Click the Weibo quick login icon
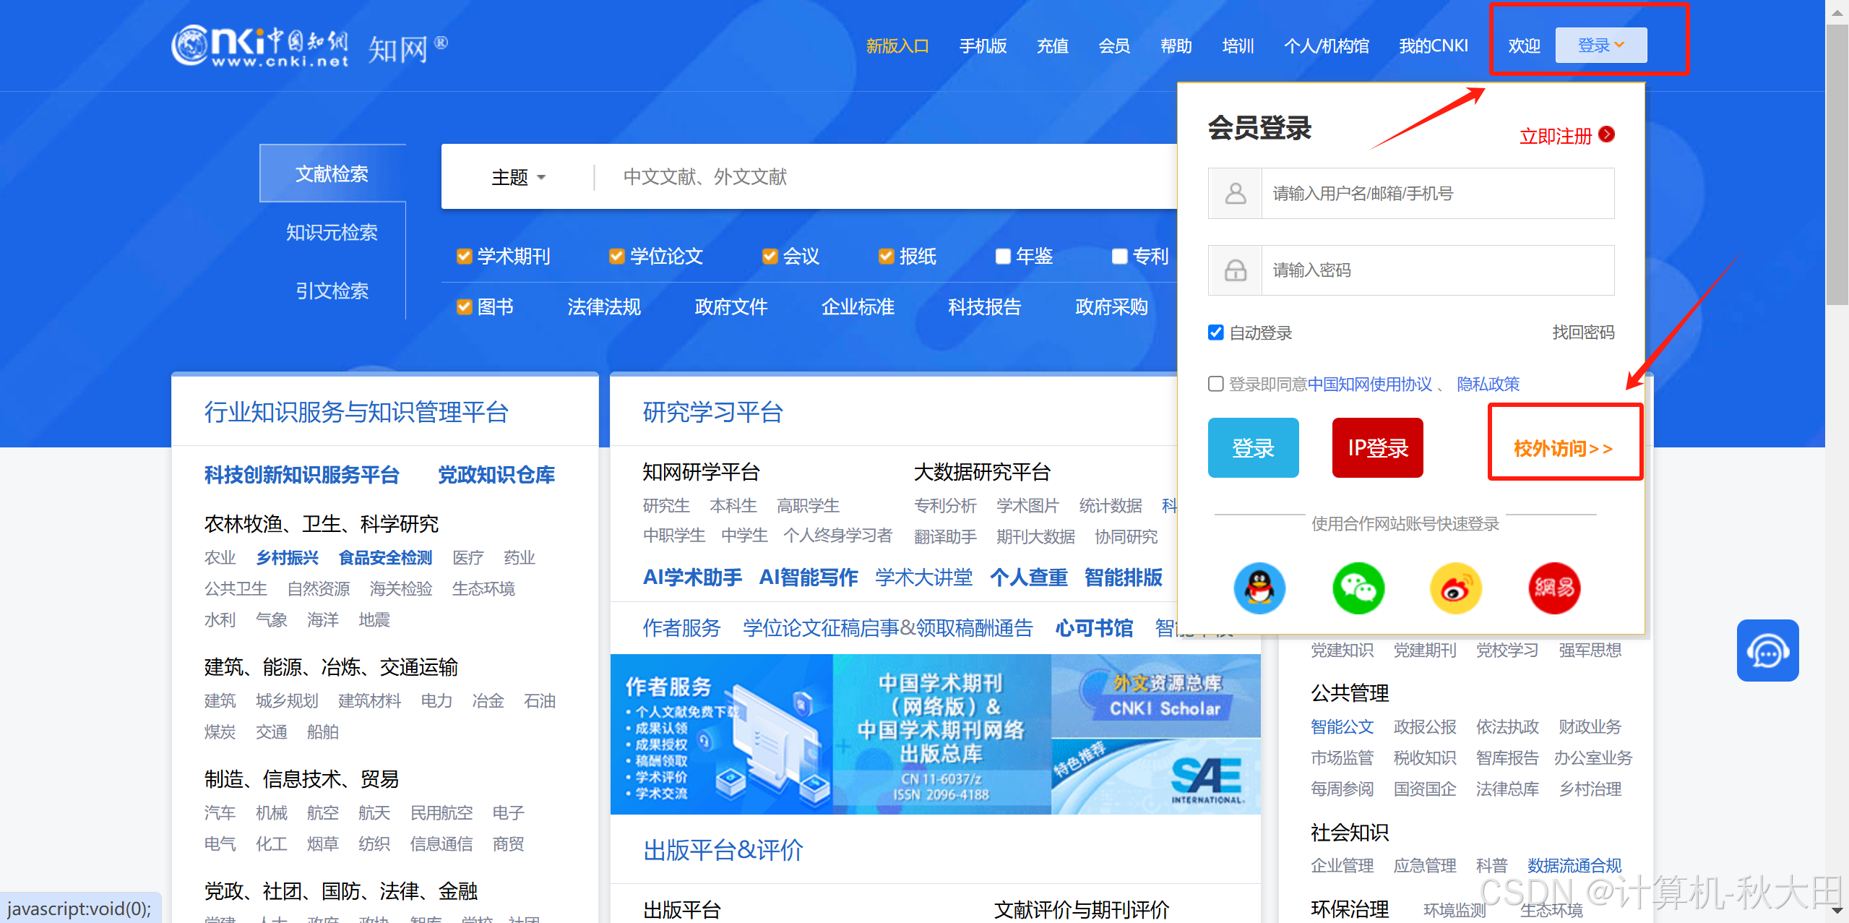1849x923 pixels. [x=1456, y=588]
